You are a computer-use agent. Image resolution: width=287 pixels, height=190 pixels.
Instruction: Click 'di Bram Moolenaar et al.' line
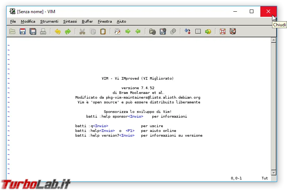tap(138, 93)
